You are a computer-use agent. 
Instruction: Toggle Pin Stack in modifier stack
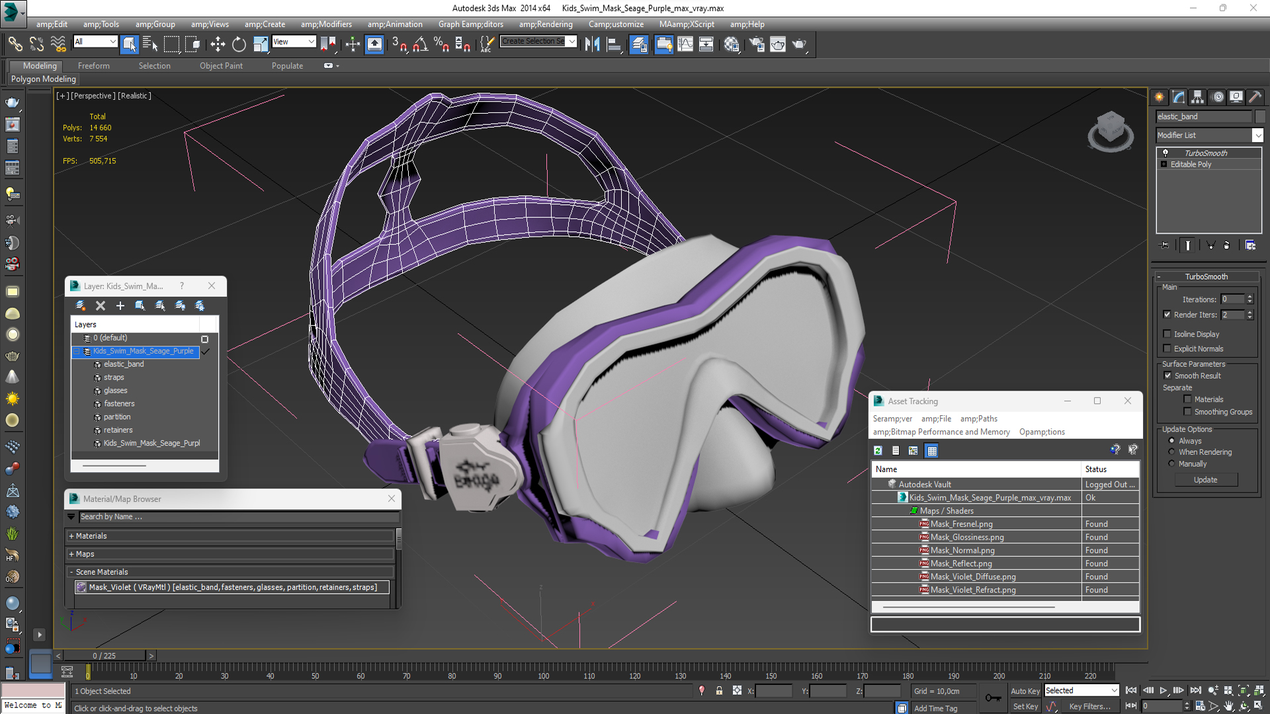click(x=1165, y=245)
